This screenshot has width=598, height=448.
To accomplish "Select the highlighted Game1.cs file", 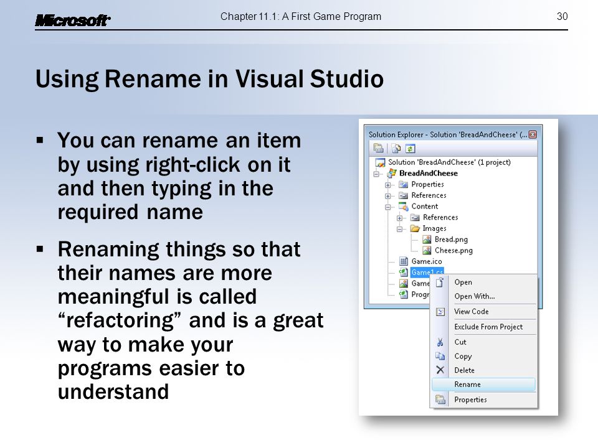I will point(427,273).
